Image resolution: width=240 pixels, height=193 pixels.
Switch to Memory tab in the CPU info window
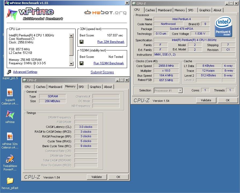click(x=180, y=10)
